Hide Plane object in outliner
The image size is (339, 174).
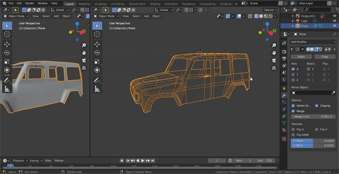point(334,26)
